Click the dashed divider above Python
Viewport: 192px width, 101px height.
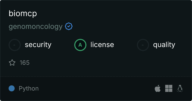pos(96,77)
